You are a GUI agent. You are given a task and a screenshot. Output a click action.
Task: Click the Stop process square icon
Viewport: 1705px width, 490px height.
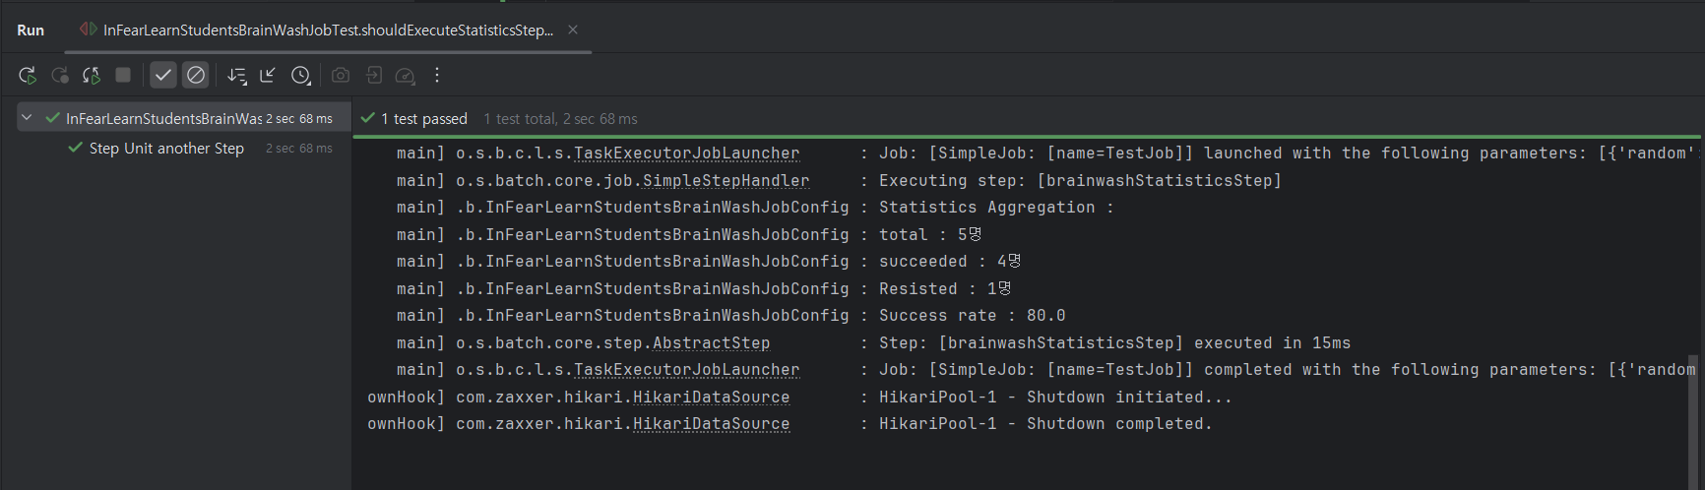(123, 75)
